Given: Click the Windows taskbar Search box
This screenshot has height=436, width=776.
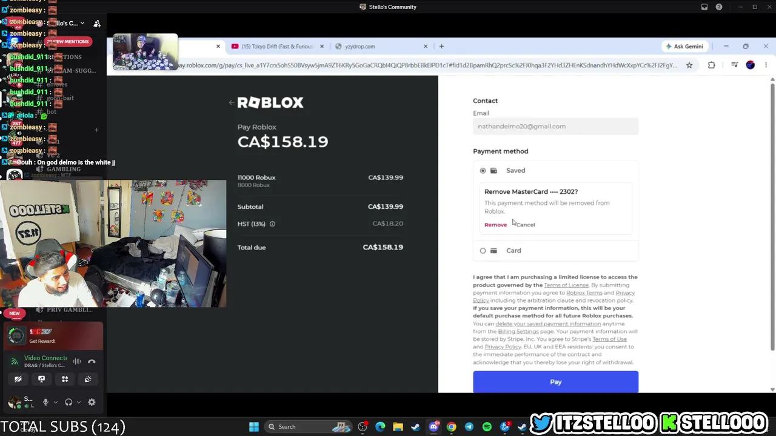Looking at the screenshot, I should tap(309, 427).
